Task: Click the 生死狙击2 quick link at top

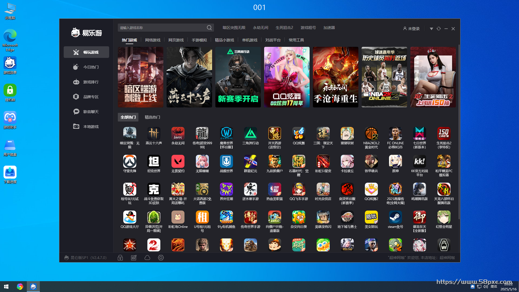Action: tap(284, 28)
